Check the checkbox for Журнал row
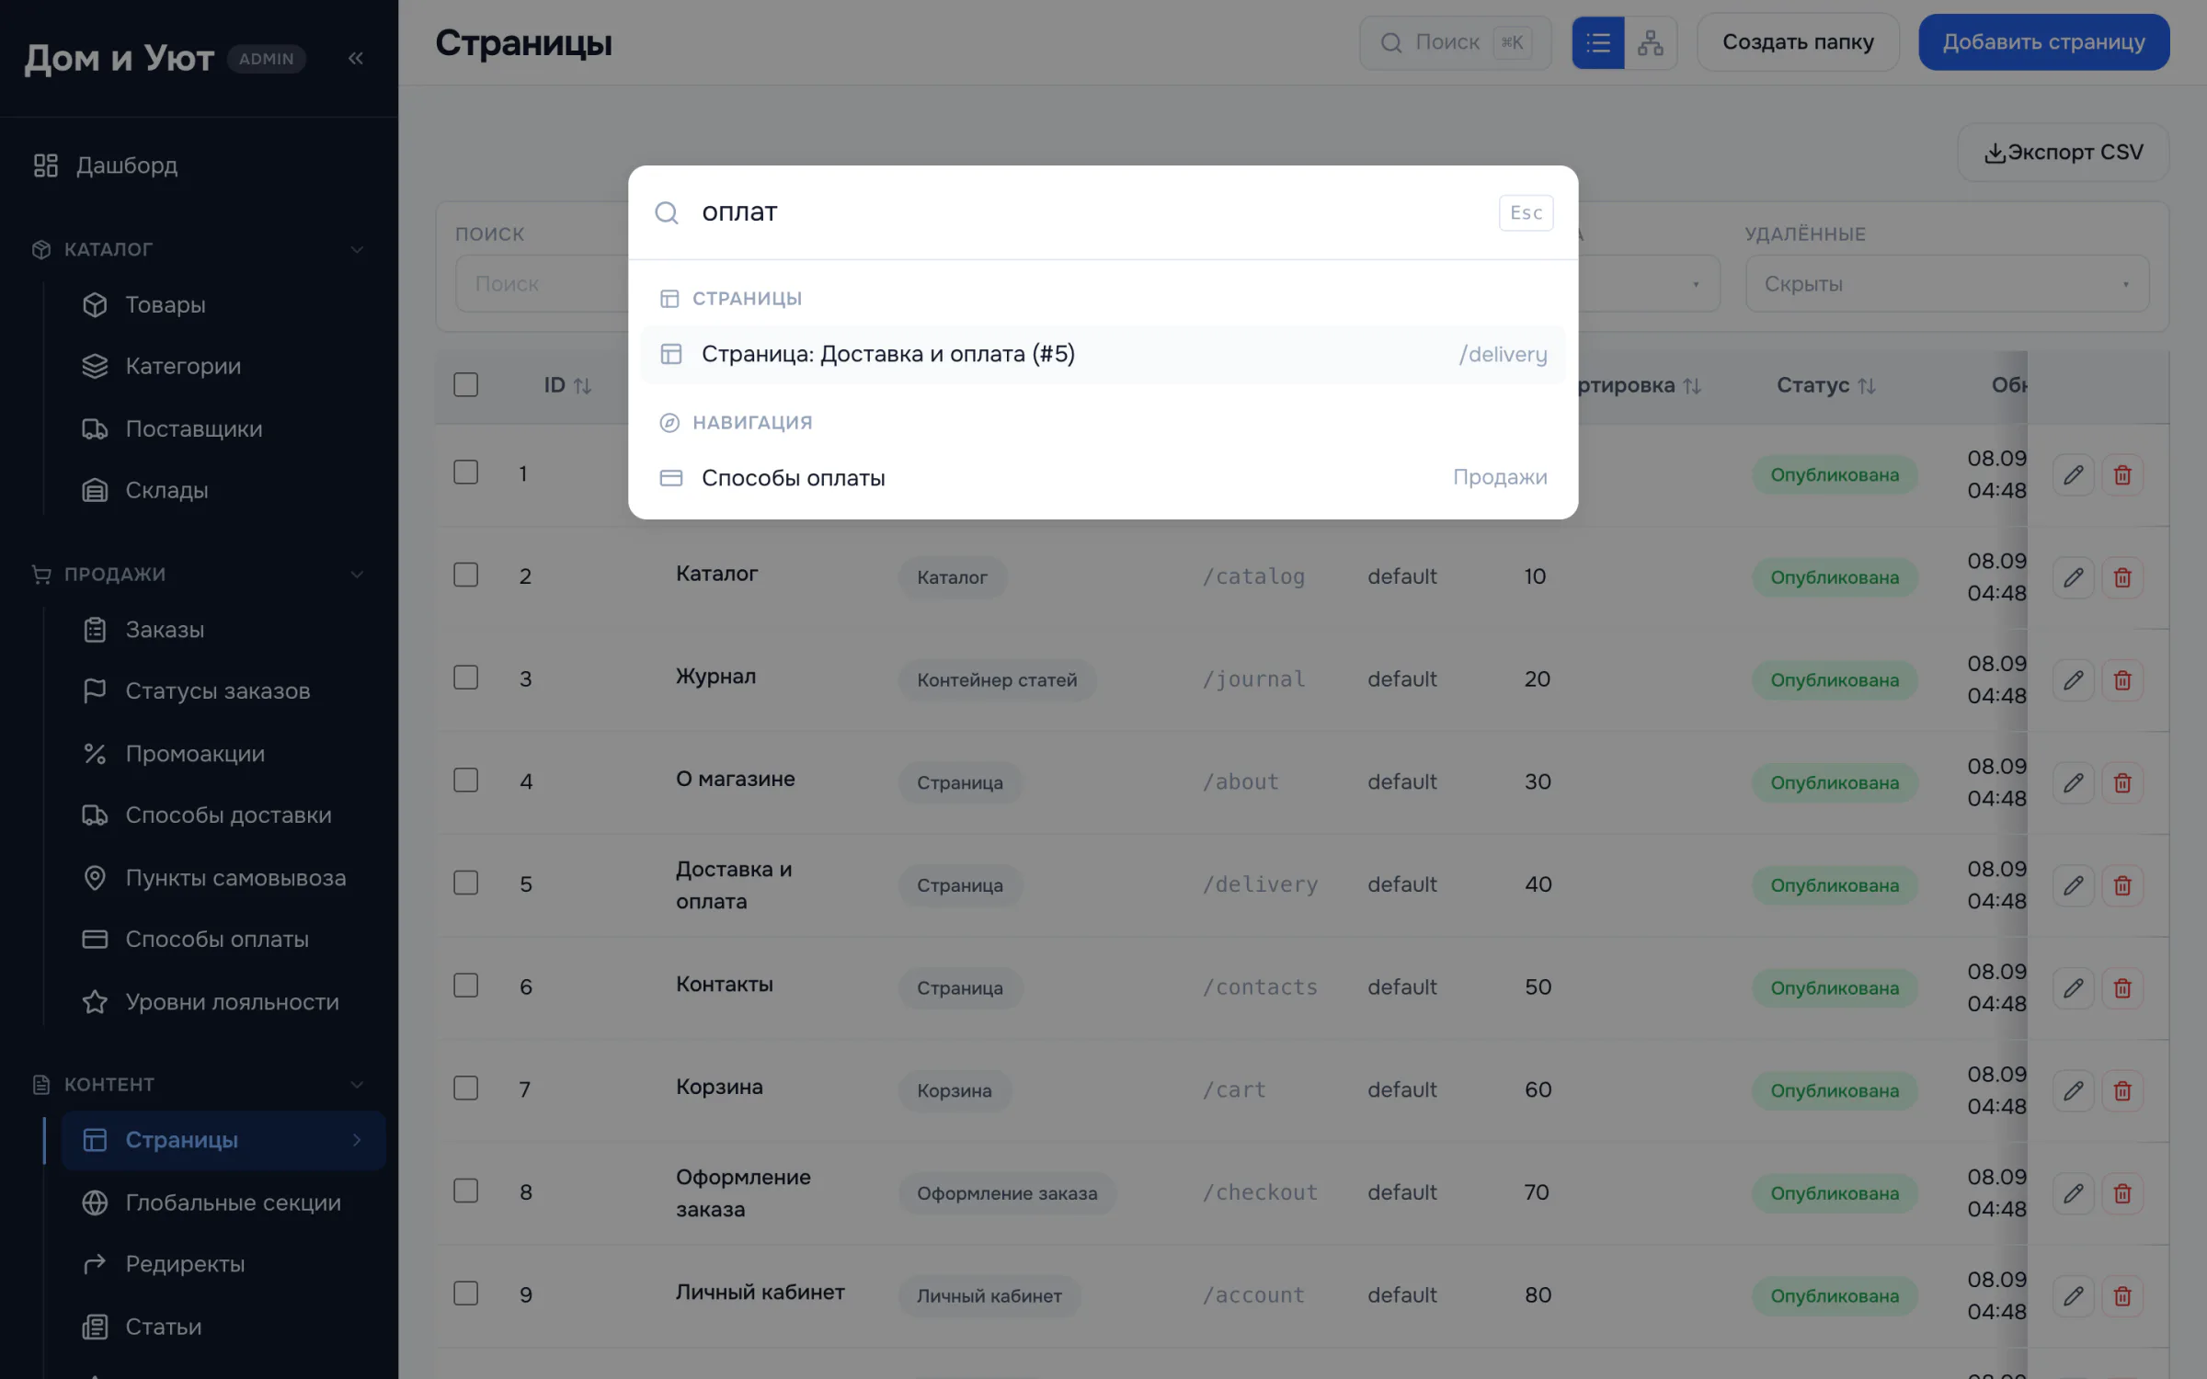The height and width of the screenshot is (1379, 2207). coord(466,678)
